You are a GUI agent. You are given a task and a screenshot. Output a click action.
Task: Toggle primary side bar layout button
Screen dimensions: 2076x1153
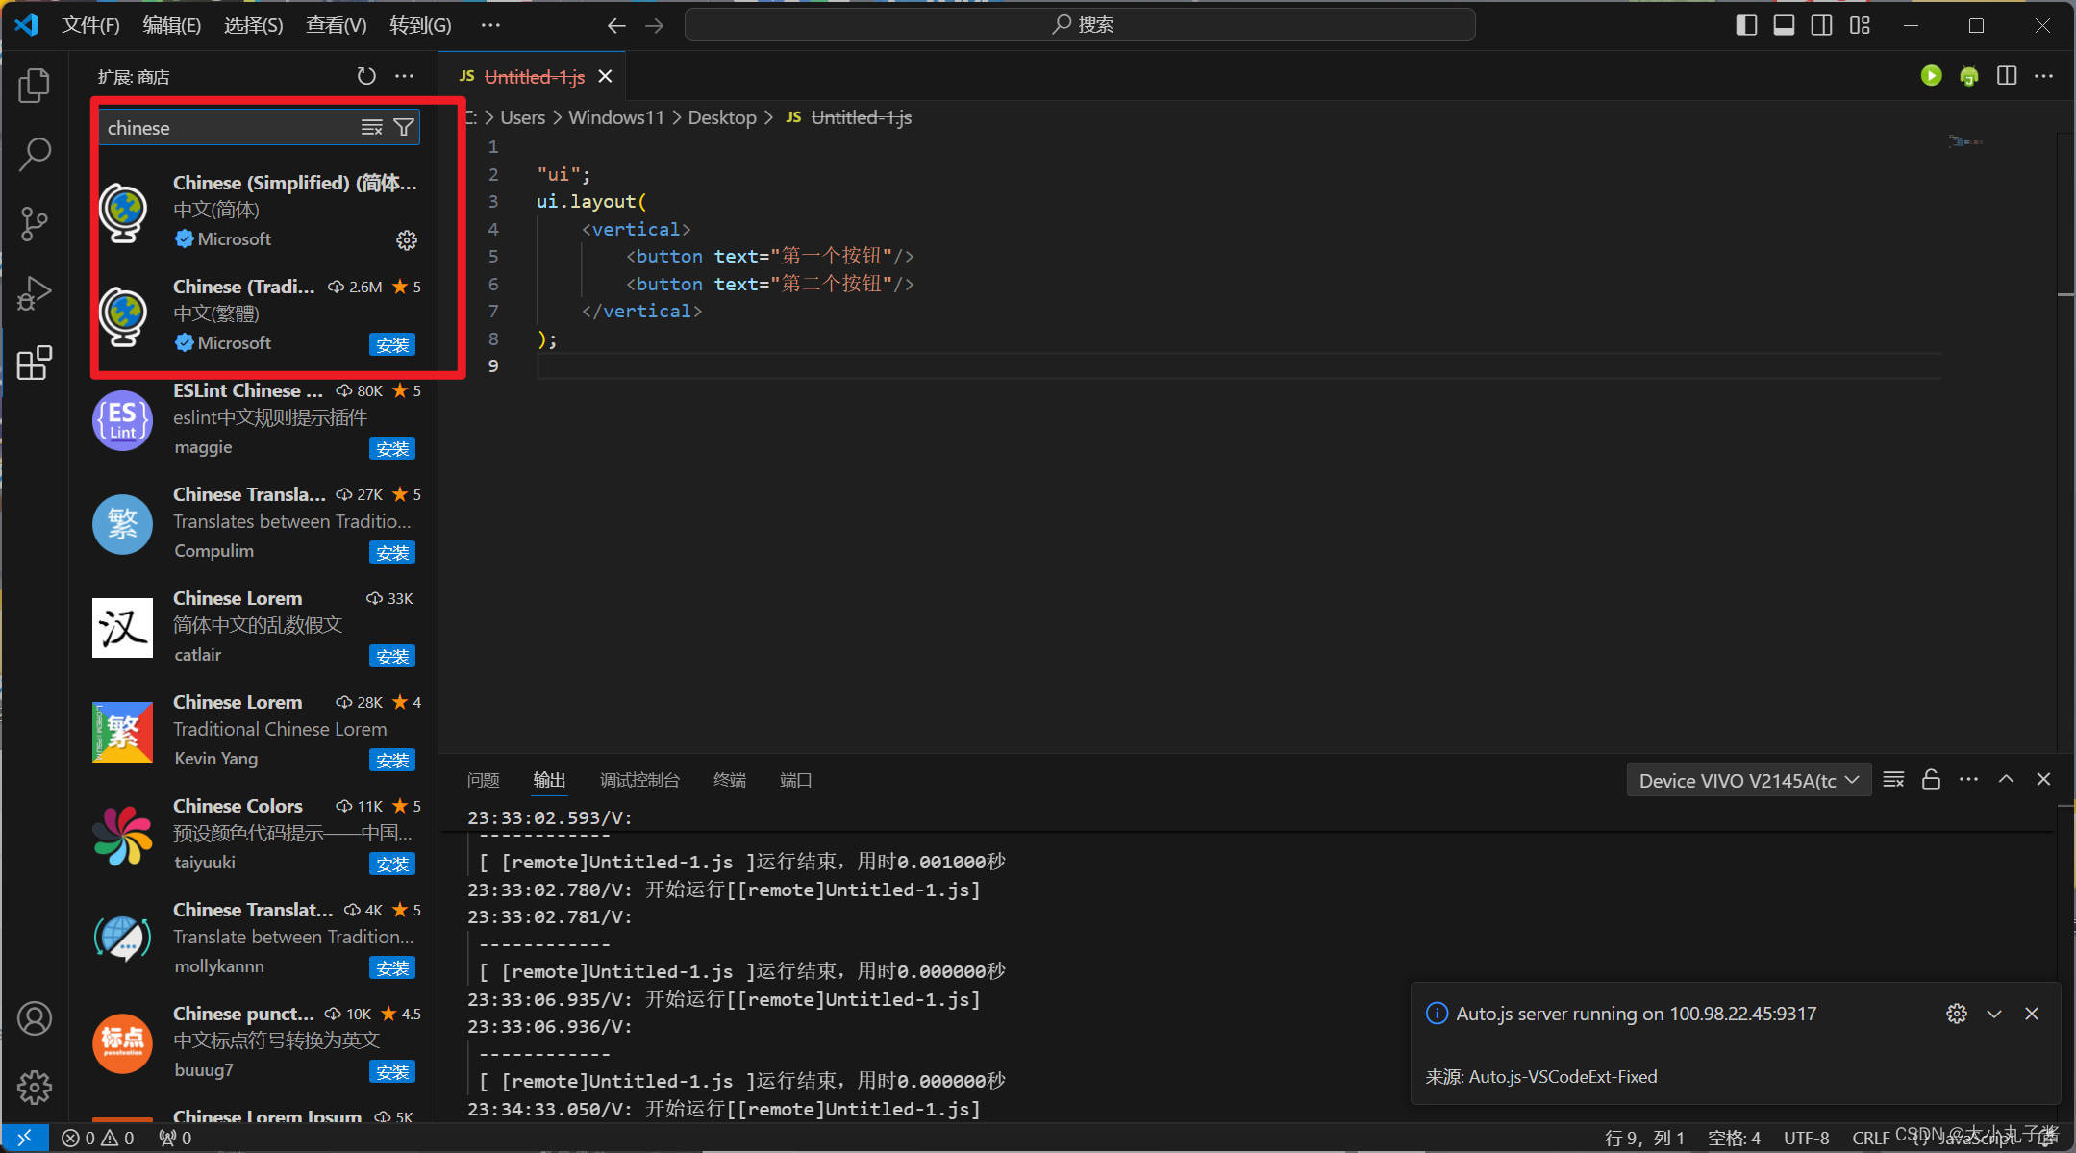coord(1746,25)
